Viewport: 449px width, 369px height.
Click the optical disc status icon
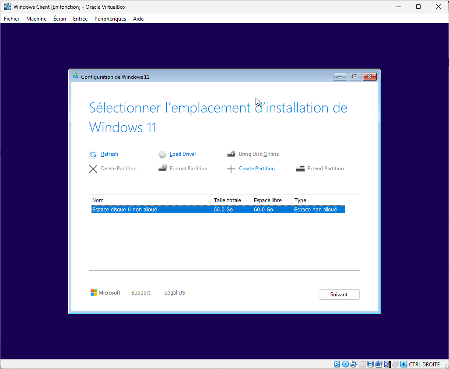click(x=346, y=364)
